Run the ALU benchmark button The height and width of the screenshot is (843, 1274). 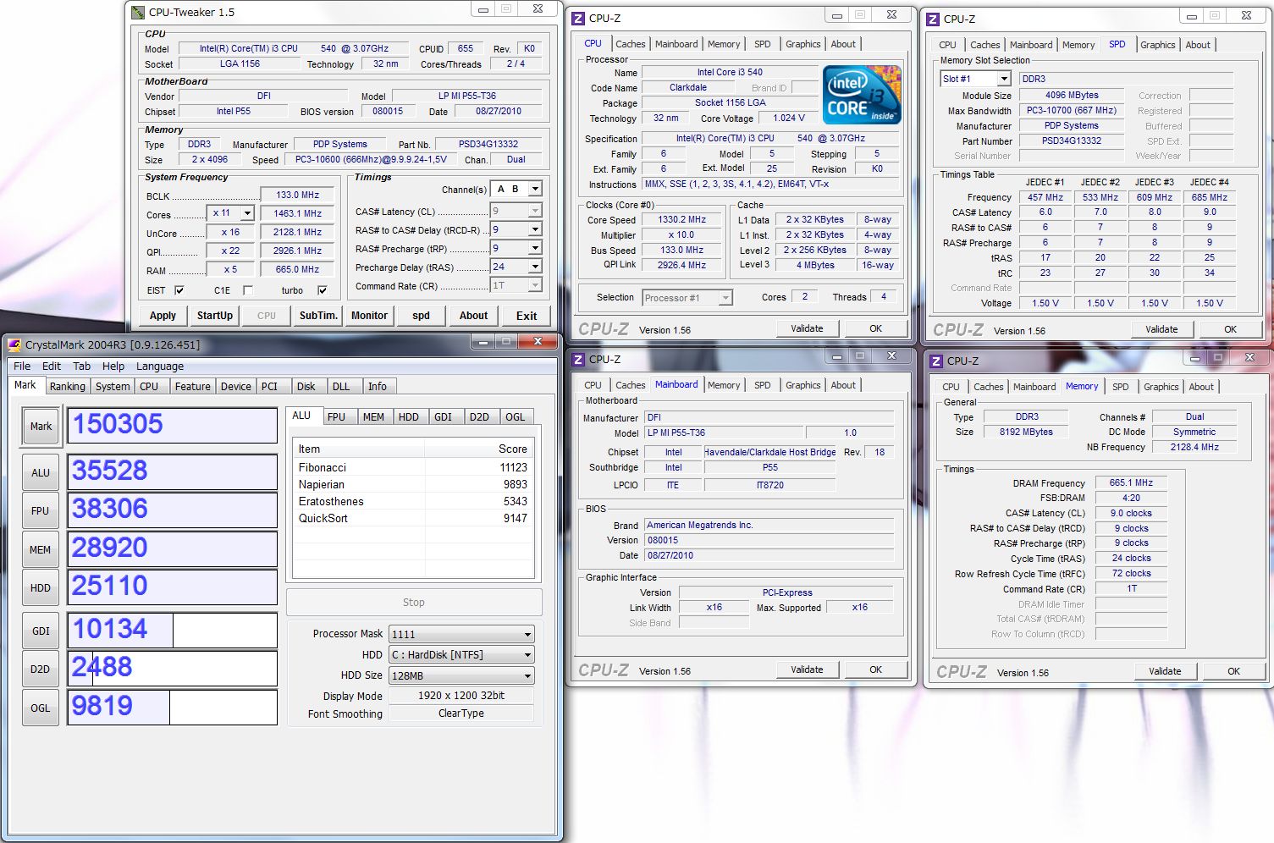[41, 473]
